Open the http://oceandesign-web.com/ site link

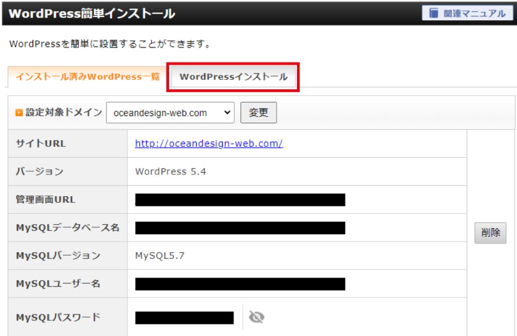209,143
